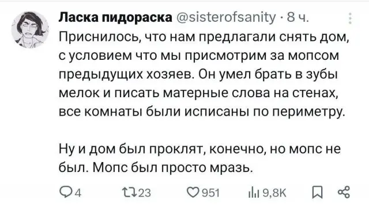Viewport: 369px width, 207px height.
Task: Click the view count 9,8K
Action: 274,193
